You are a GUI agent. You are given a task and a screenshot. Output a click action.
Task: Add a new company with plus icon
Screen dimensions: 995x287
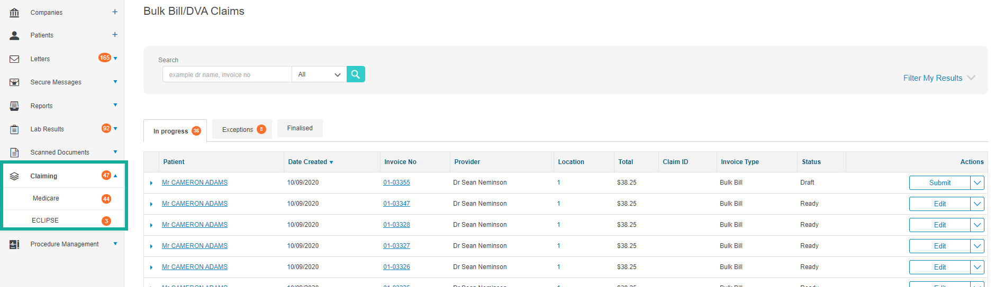tap(115, 12)
